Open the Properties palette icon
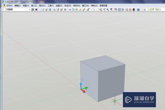 [x=116, y=10]
